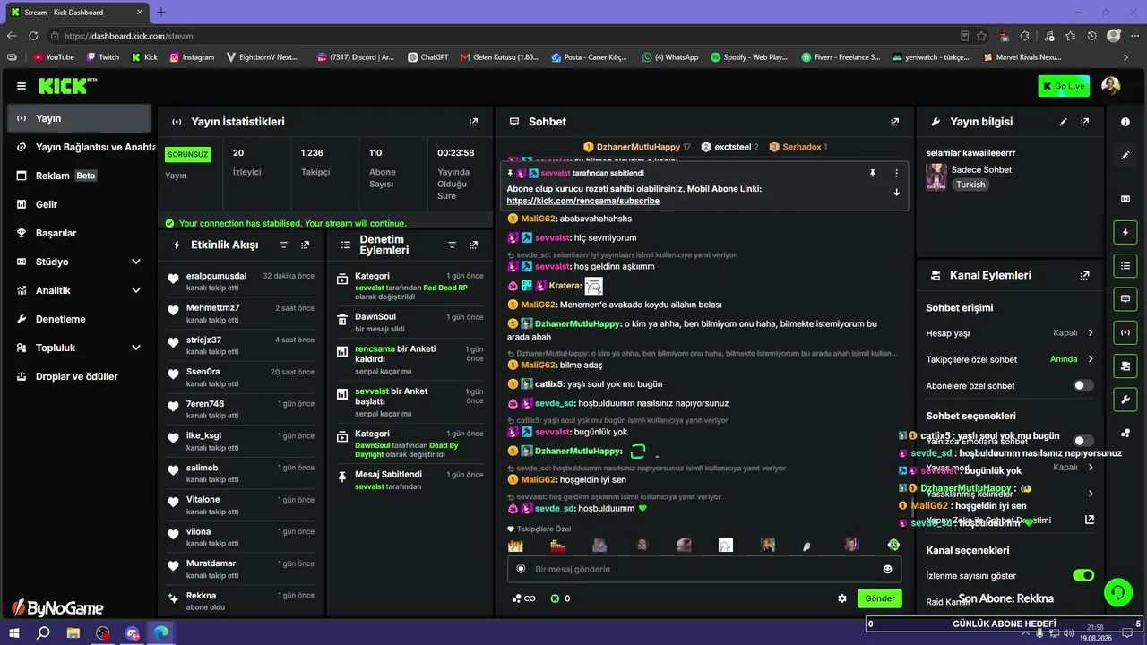The height and width of the screenshot is (645, 1147).
Task: Click the Go Live button
Action: coord(1064,86)
